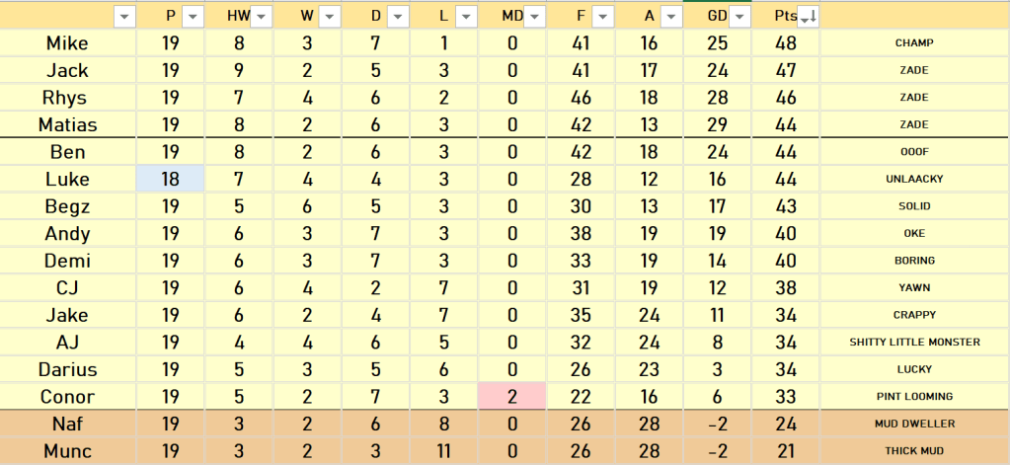Select Rhys's points cell showing 46

click(786, 98)
